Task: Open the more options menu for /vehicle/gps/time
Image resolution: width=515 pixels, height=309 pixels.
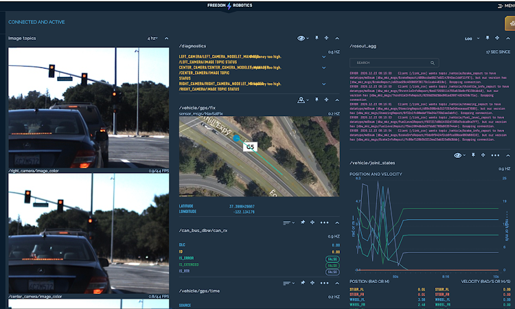Action: [325, 283]
